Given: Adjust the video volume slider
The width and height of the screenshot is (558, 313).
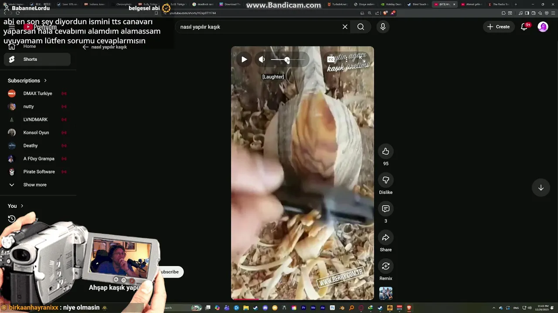Looking at the screenshot, I should pos(287,60).
